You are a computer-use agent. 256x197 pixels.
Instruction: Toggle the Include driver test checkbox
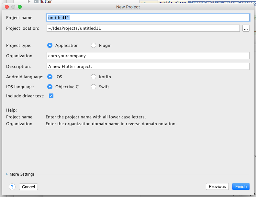(x=51, y=96)
